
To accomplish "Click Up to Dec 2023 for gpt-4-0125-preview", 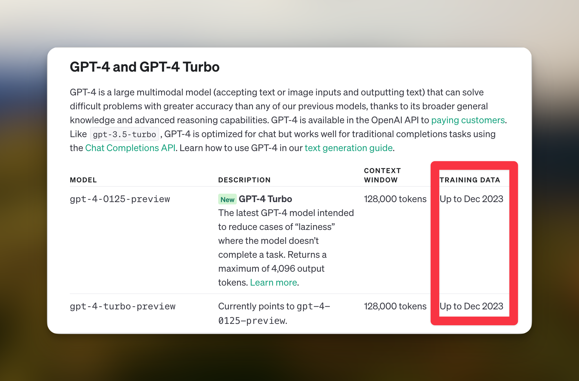I will [471, 199].
